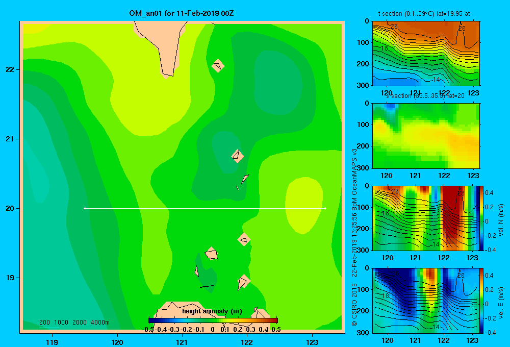The height and width of the screenshot is (347, 510).
Task: Click the 0.4 tick on the vel. N colorbar
Action: click(489, 193)
